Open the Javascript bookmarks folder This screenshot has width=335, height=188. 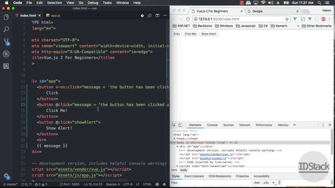point(245,26)
